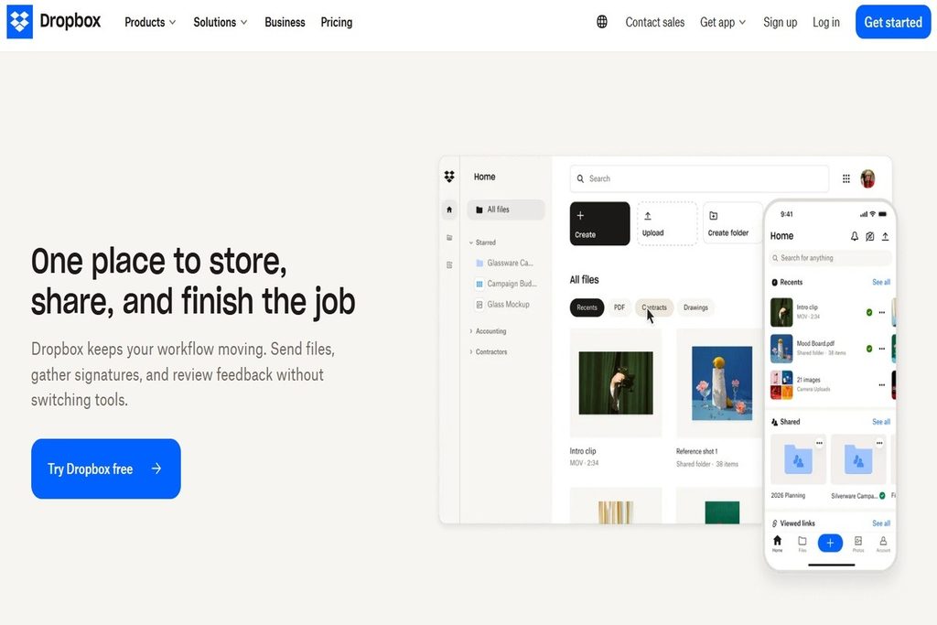
Task: Open the 21 images thumbnail on the phone
Action: coord(781,385)
